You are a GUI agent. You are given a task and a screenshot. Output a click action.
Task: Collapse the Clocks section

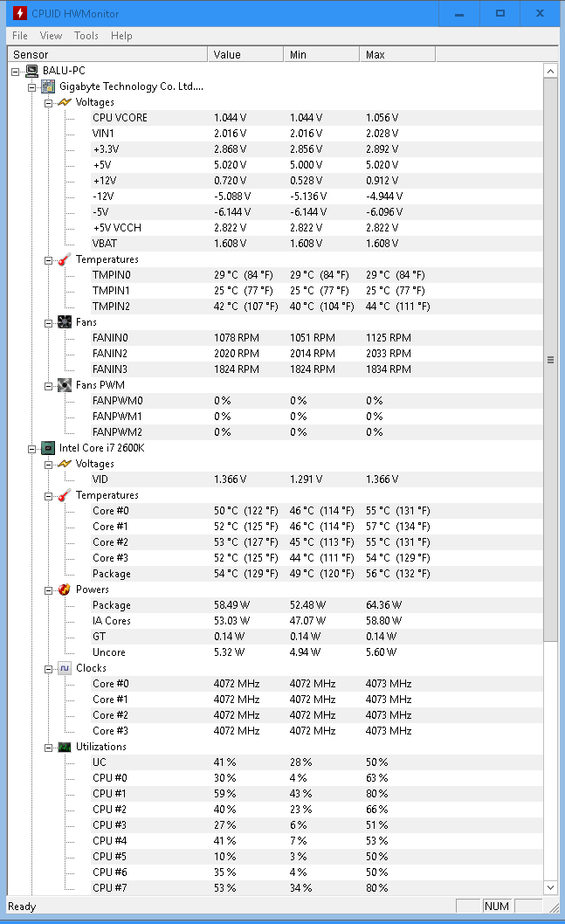tap(48, 670)
